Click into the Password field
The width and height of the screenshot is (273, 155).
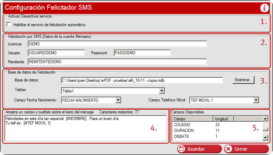tap(142, 53)
